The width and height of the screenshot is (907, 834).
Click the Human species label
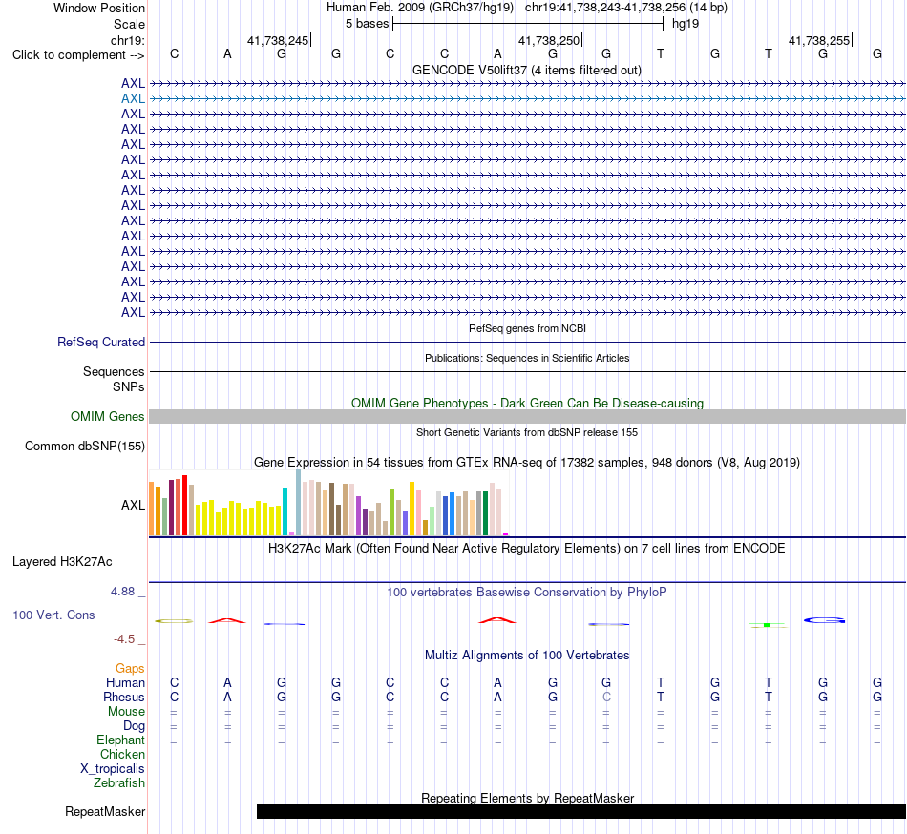click(x=125, y=682)
